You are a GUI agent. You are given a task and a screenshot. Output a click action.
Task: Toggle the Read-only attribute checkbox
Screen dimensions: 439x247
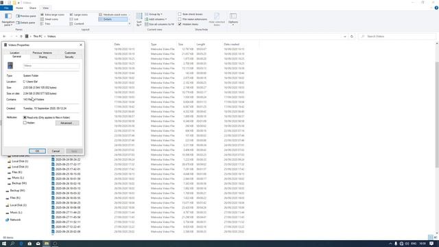click(25, 117)
